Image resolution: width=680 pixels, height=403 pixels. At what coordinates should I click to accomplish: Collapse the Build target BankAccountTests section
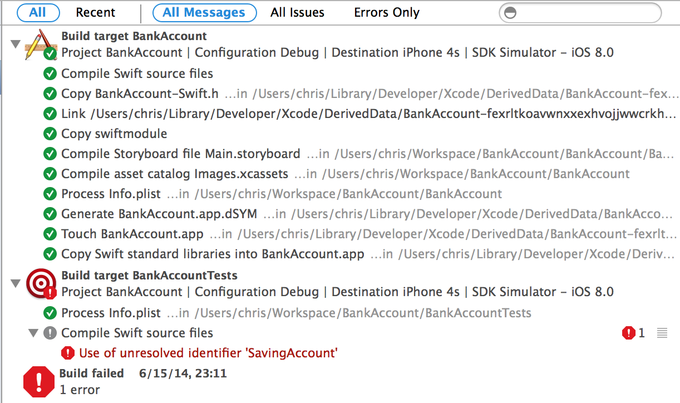(15, 284)
